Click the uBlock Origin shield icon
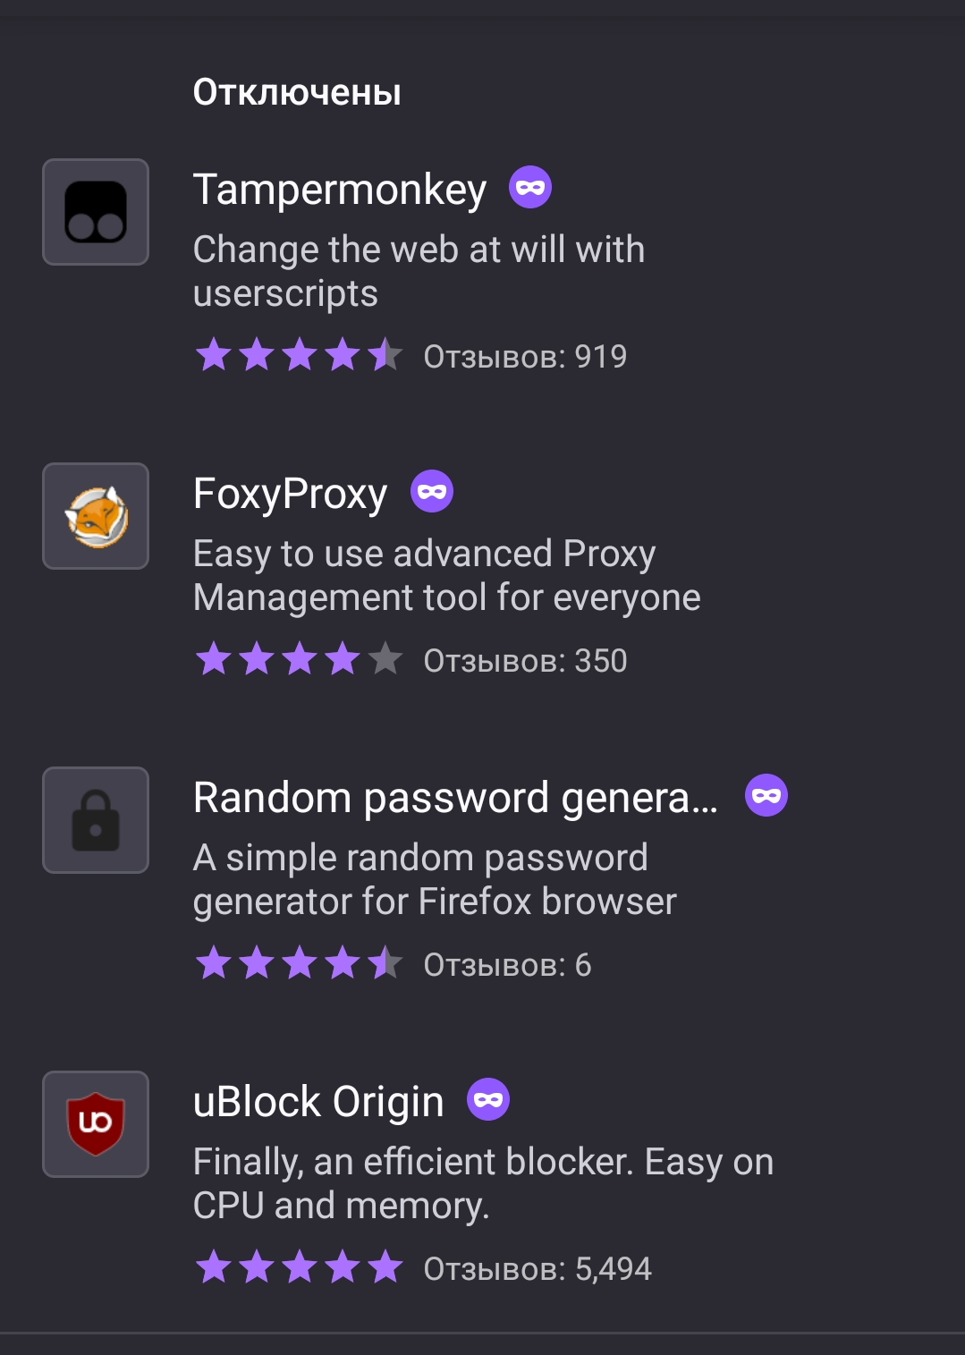The width and height of the screenshot is (965, 1355). point(96,1124)
